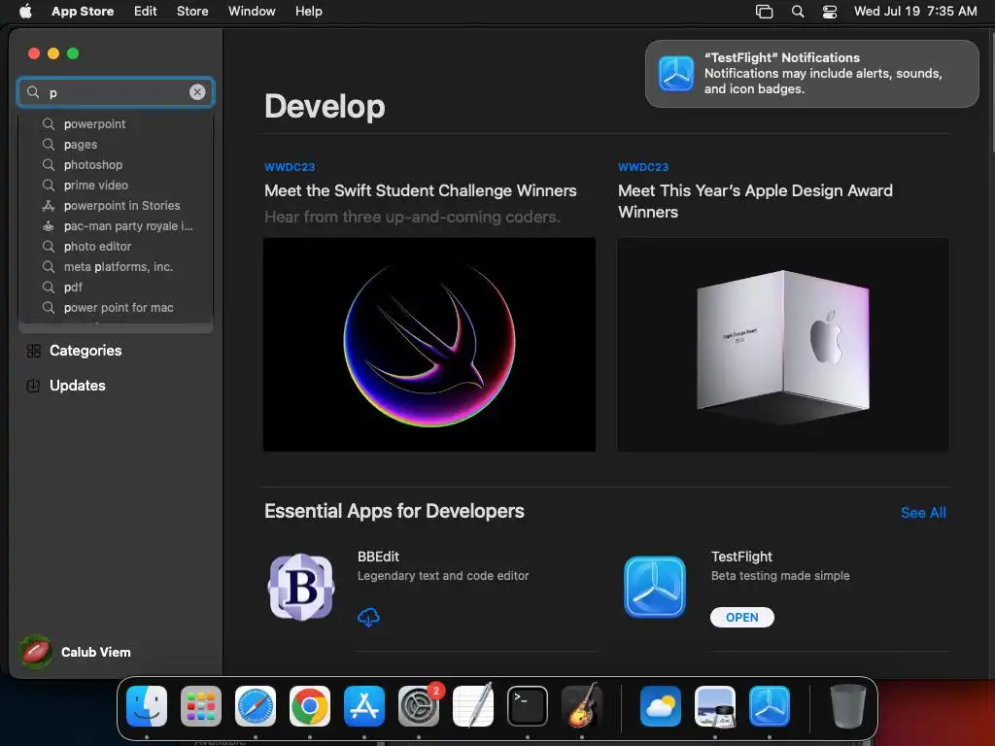Click the date and time in the menu bar
This screenshot has width=995, height=746.
pos(915,11)
